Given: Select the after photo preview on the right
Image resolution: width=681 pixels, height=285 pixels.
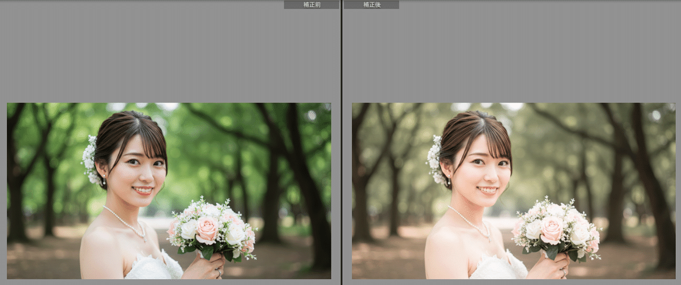Looking at the screenshot, I should click(x=513, y=190).
